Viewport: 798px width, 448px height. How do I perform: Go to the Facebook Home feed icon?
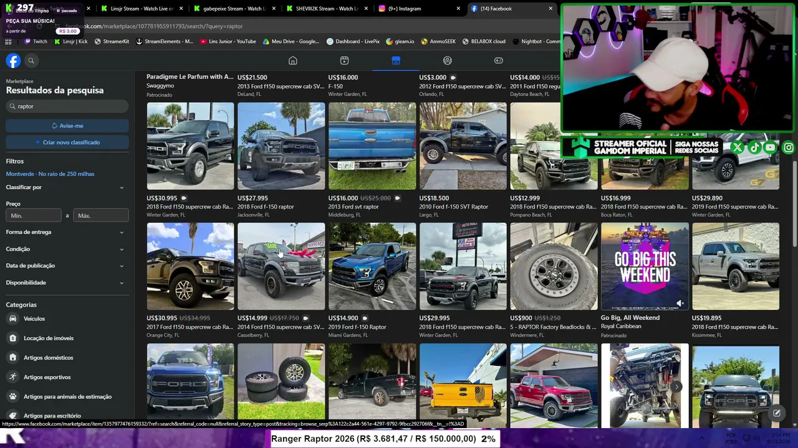[x=293, y=60]
